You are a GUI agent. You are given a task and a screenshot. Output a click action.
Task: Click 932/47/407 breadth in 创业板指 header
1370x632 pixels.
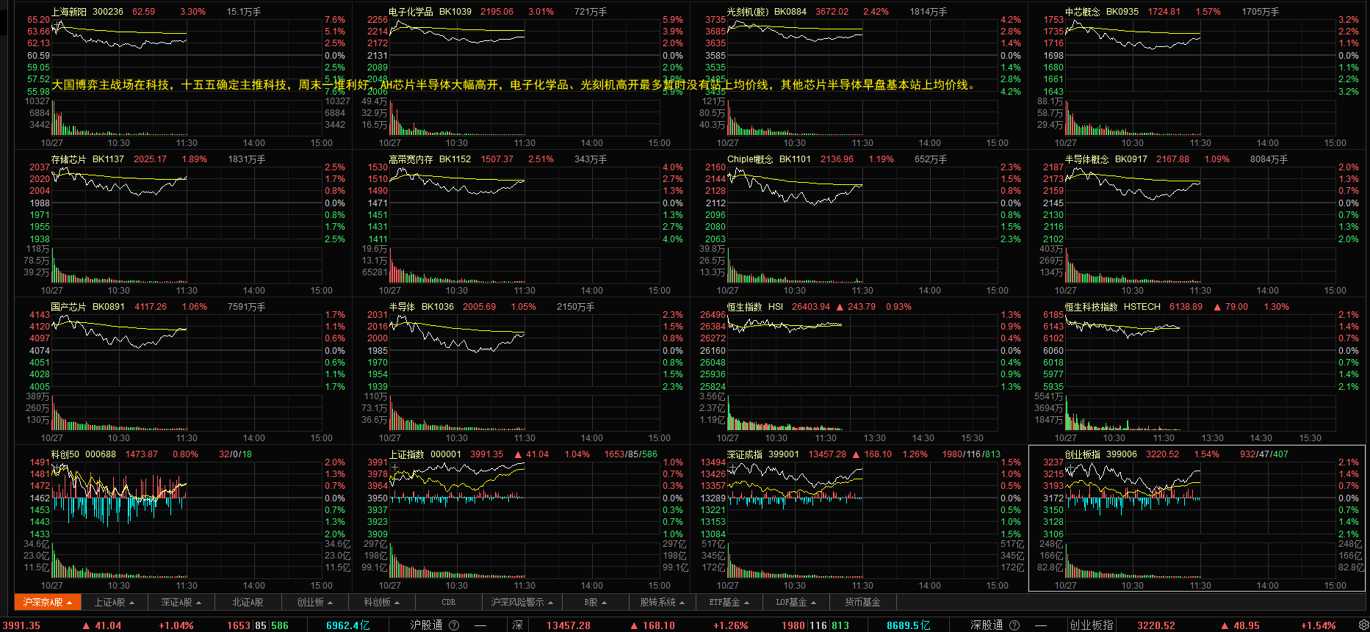[1264, 454]
